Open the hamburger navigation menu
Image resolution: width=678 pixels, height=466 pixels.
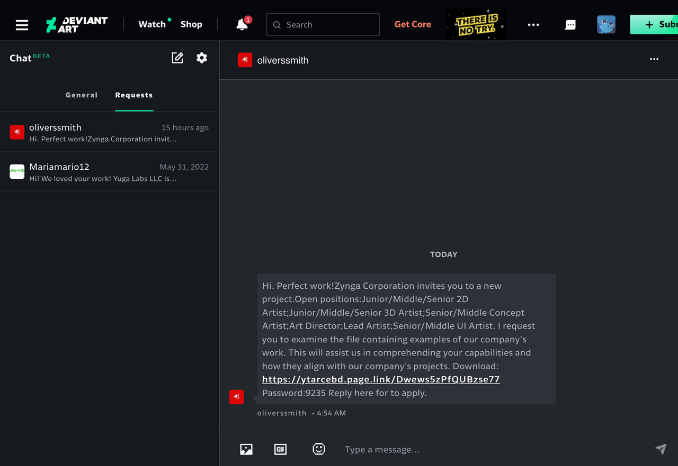pos(22,25)
